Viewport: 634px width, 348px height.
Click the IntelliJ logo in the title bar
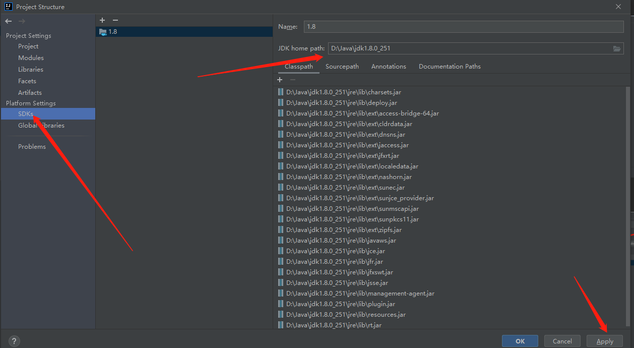click(9, 7)
